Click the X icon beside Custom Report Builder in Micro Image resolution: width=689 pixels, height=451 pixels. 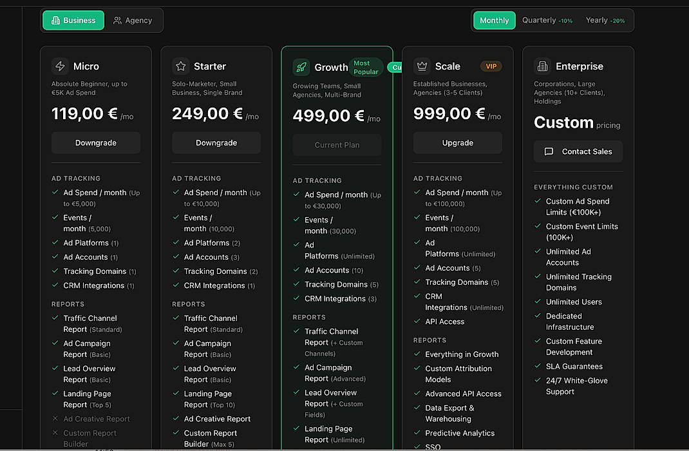(55, 432)
